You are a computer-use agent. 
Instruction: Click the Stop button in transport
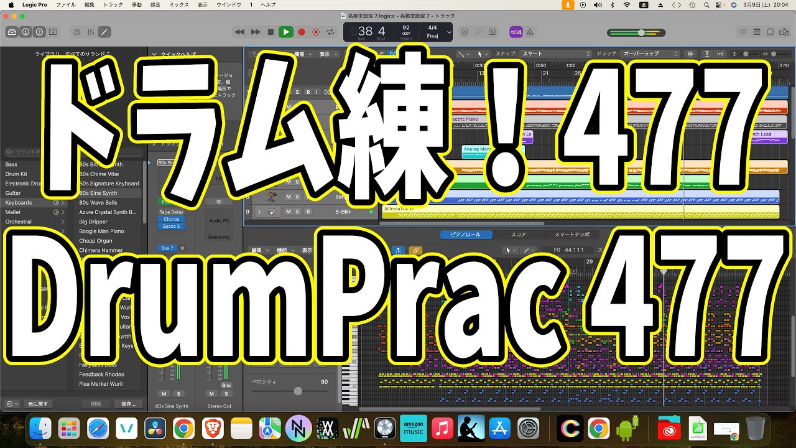coord(271,32)
